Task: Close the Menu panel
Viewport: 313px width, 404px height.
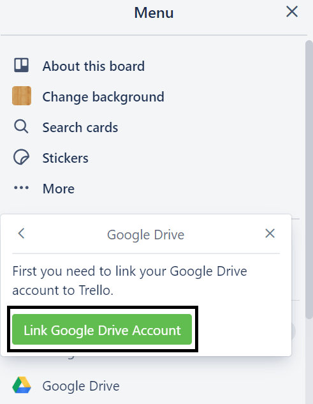Action: (x=292, y=12)
